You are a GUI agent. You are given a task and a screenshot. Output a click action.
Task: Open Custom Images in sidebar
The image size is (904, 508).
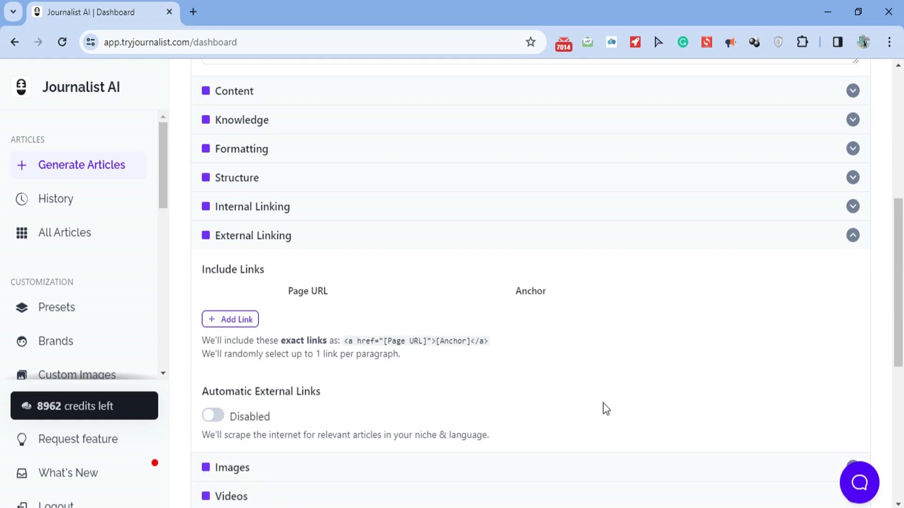coord(77,375)
